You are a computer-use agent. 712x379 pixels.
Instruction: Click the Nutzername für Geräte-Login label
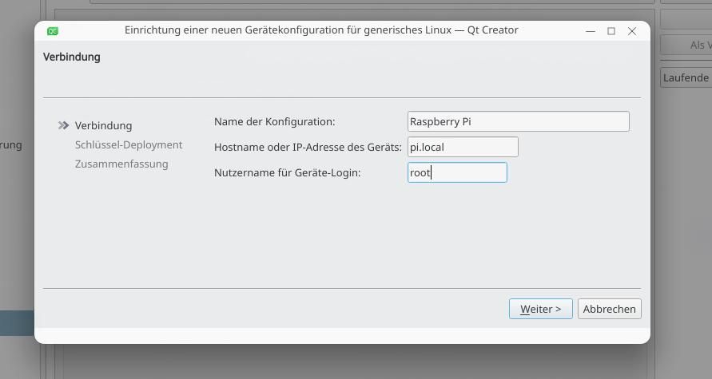(287, 172)
